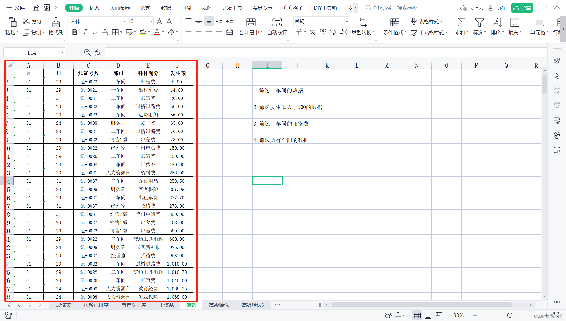Viewport: 566px width, 321px height.
Task: Click the formula bar input field
Action: coord(326,52)
